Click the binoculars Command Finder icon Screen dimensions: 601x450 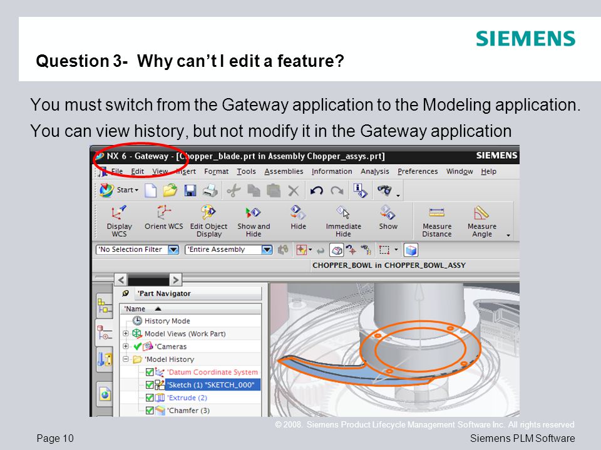pyautogui.click(x=384, y=190)
